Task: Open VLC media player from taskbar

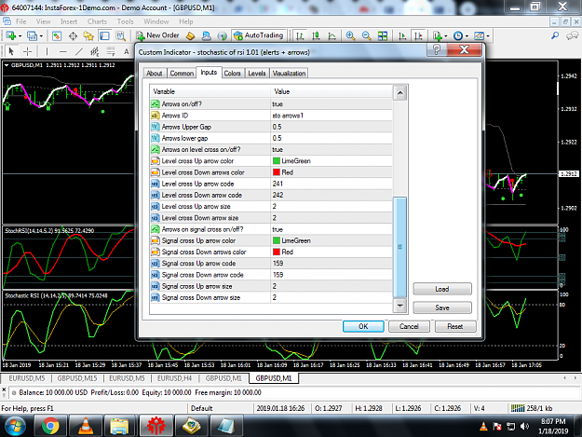Action: (86, 426)
